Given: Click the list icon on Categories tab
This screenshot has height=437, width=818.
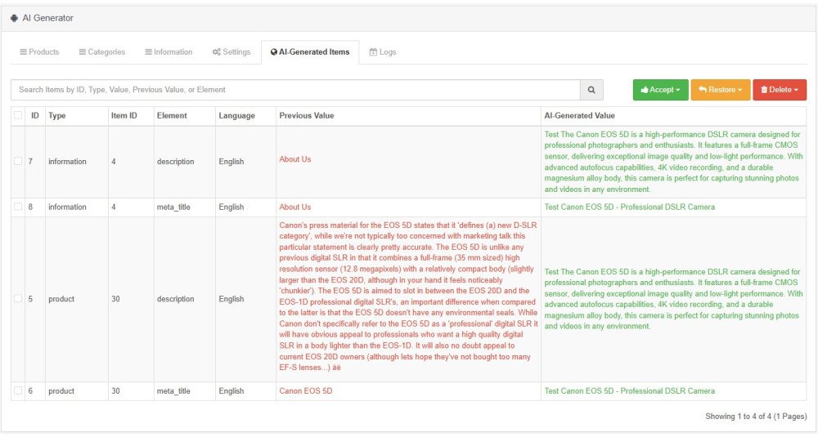Looking at the screenshot, I should click(x=83, y=52).
